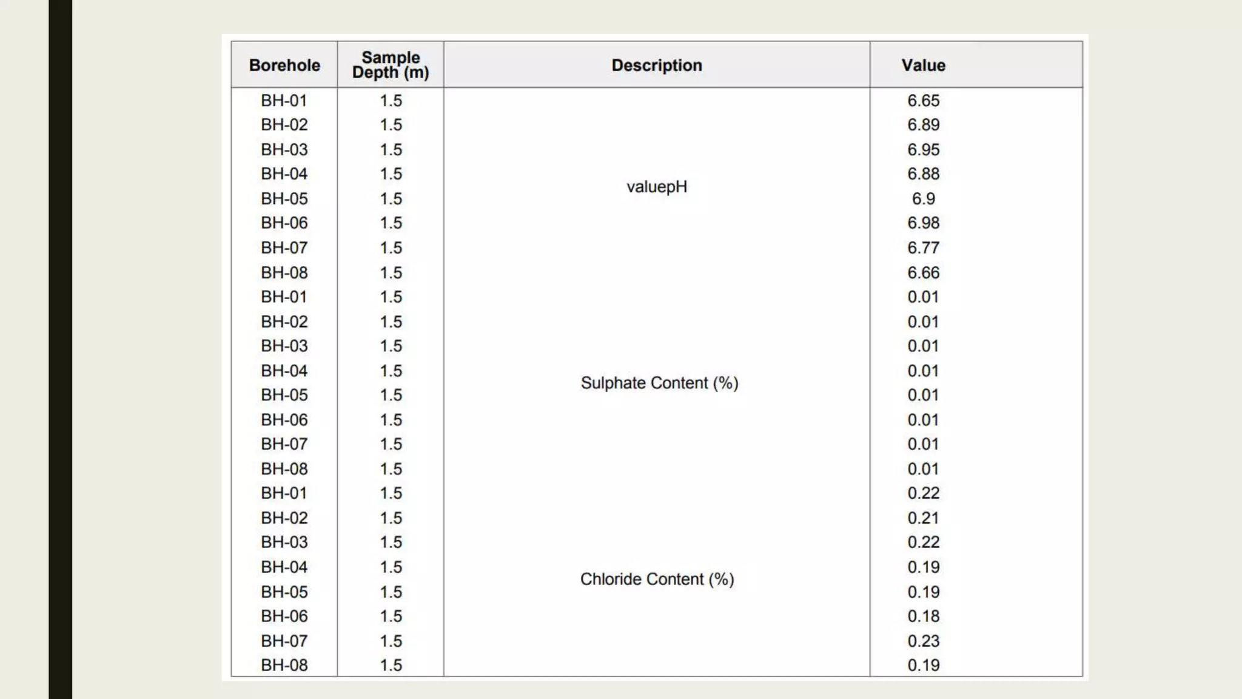Click the chloride value 0.21
Image resolution: width=1242 pixels, height=699 pixels.
tap(923, 518)
